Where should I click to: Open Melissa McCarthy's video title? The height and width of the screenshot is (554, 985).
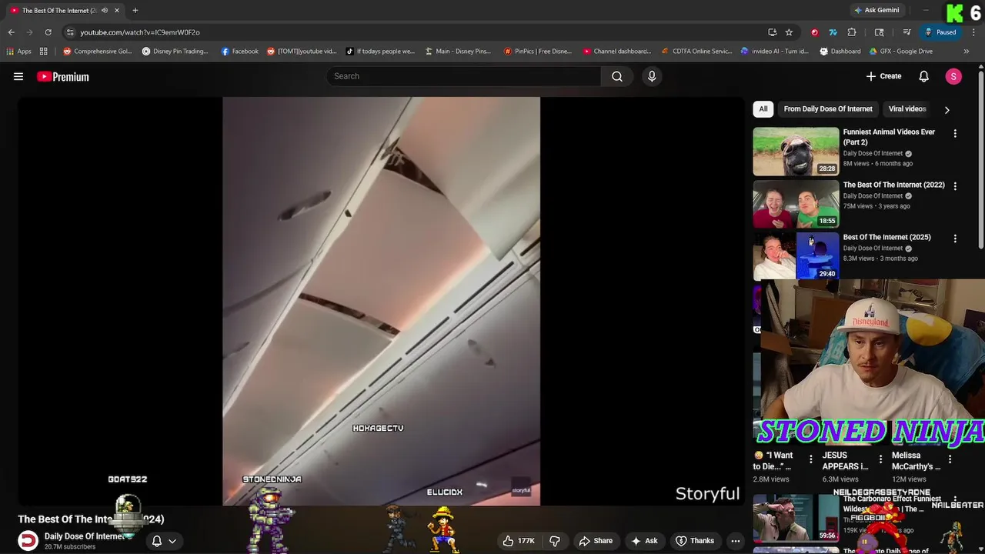pyautogui.click(x=916, y=461)
